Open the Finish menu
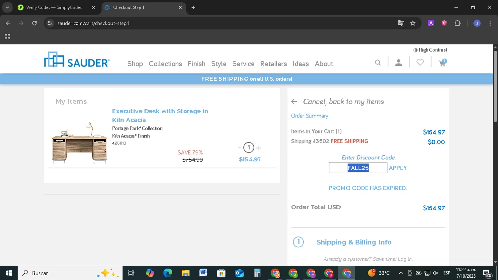Image resolution: width=498 pixels, height=280 pixels. [197, 64]
